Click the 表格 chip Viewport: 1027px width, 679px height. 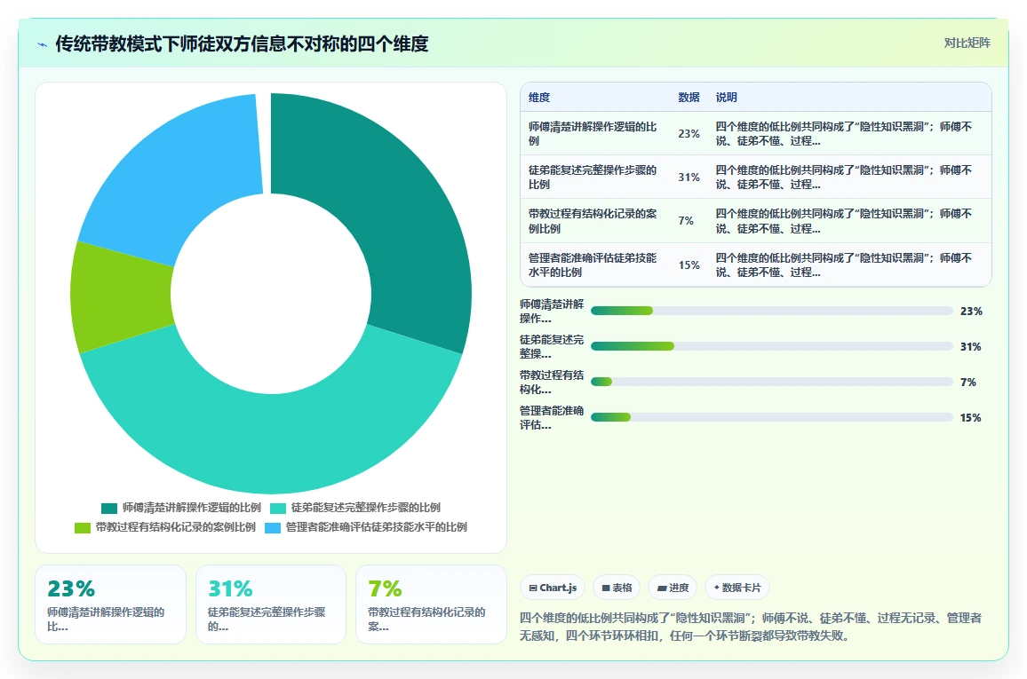click(617, 588)
